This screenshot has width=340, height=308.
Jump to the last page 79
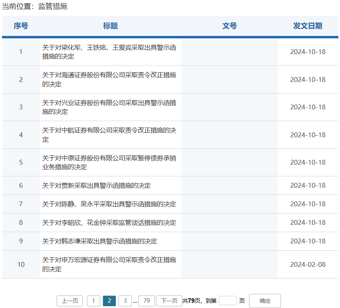click(146, 301)
